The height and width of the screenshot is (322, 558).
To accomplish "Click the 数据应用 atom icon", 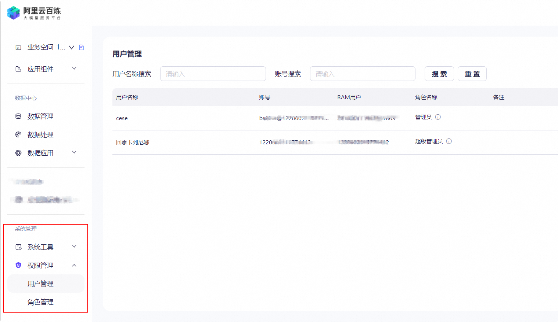I will click(x=18, y=153).
